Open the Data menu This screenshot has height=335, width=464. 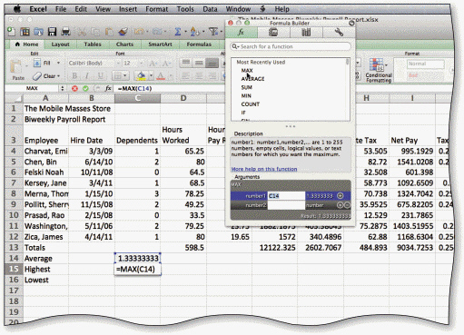click(x=210, y=9)
